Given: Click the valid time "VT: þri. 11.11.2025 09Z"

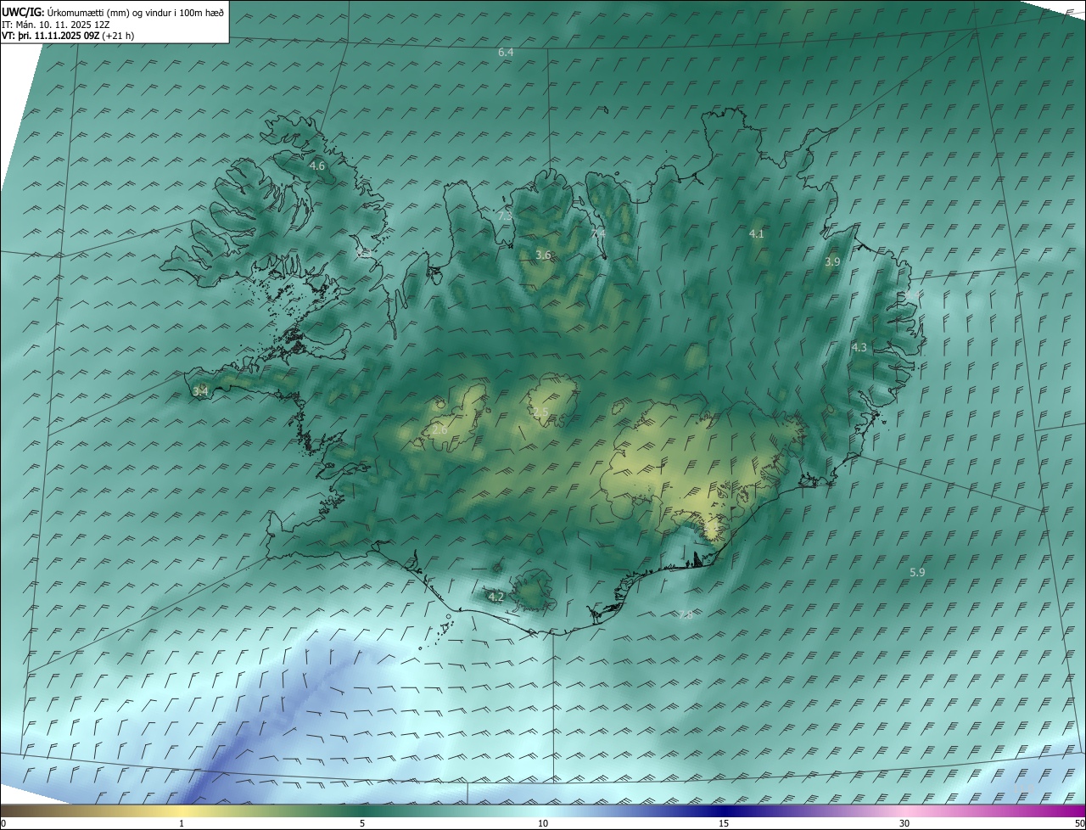Looking at the screenshot, I should point(50,36).
